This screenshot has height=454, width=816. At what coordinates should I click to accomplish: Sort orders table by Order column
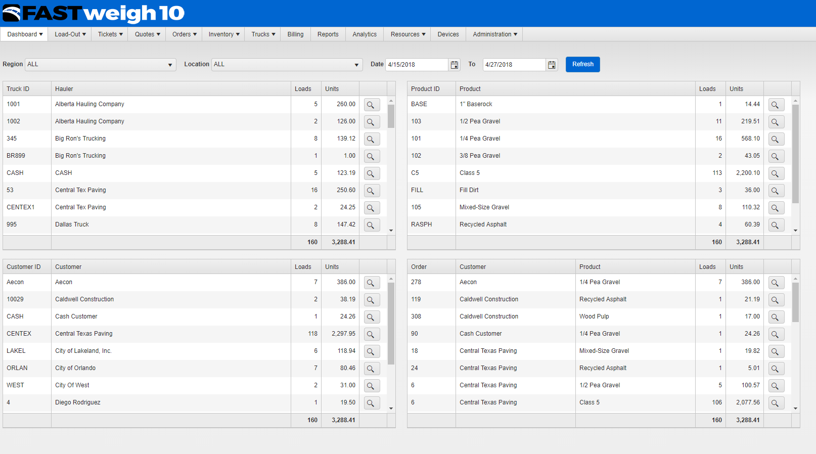431,267
